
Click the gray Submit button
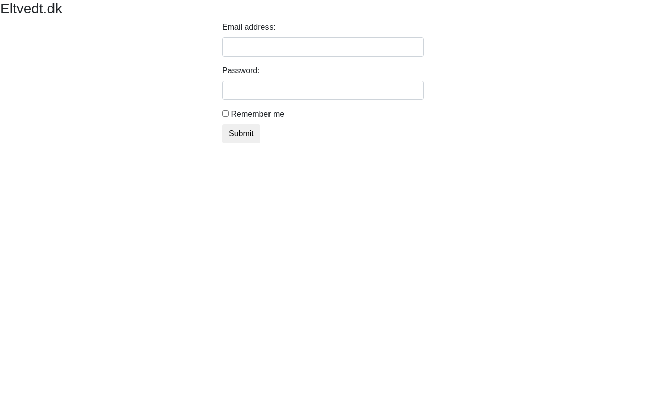(241, 134)
